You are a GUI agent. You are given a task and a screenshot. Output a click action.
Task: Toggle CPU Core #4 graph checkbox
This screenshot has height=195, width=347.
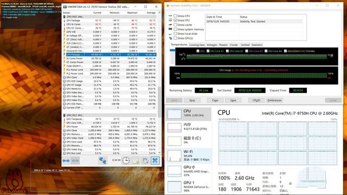point(266,51)
